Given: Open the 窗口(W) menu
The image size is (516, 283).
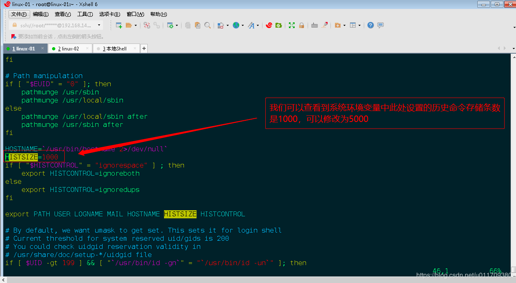Looking at the screenshot, I should [136, 14].
